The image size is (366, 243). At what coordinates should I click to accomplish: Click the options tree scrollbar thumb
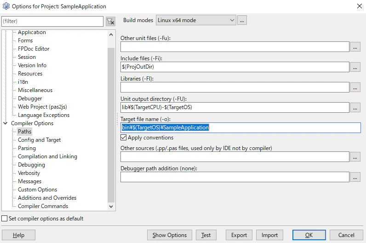[111, 125]
